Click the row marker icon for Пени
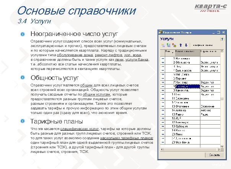231x169 pixels. [x=163, y=134]
